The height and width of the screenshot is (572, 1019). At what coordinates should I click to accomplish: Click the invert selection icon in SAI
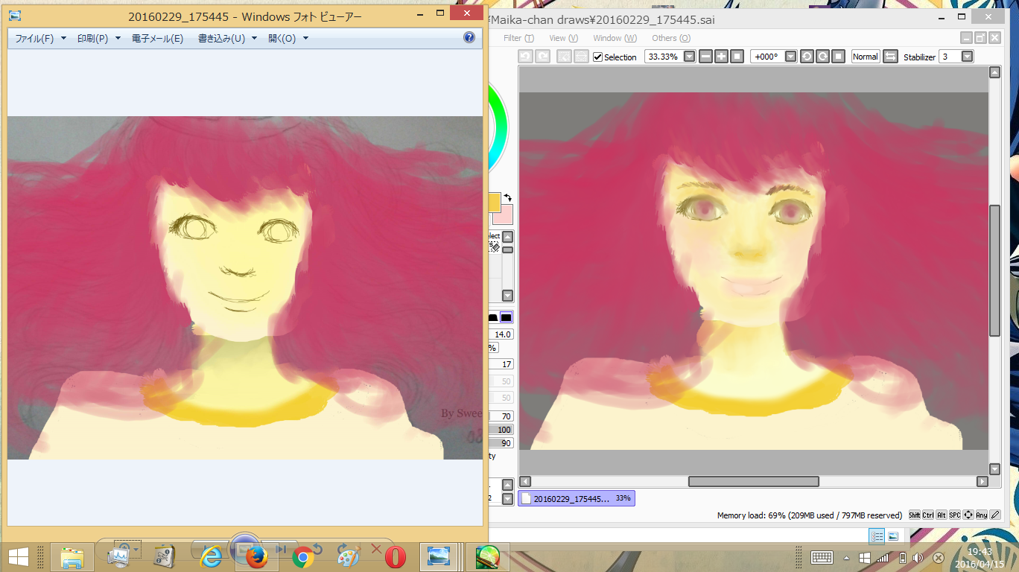click(581, 57)
